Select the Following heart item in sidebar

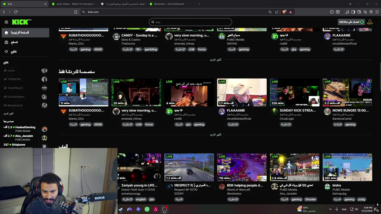(x=25, y=52)
